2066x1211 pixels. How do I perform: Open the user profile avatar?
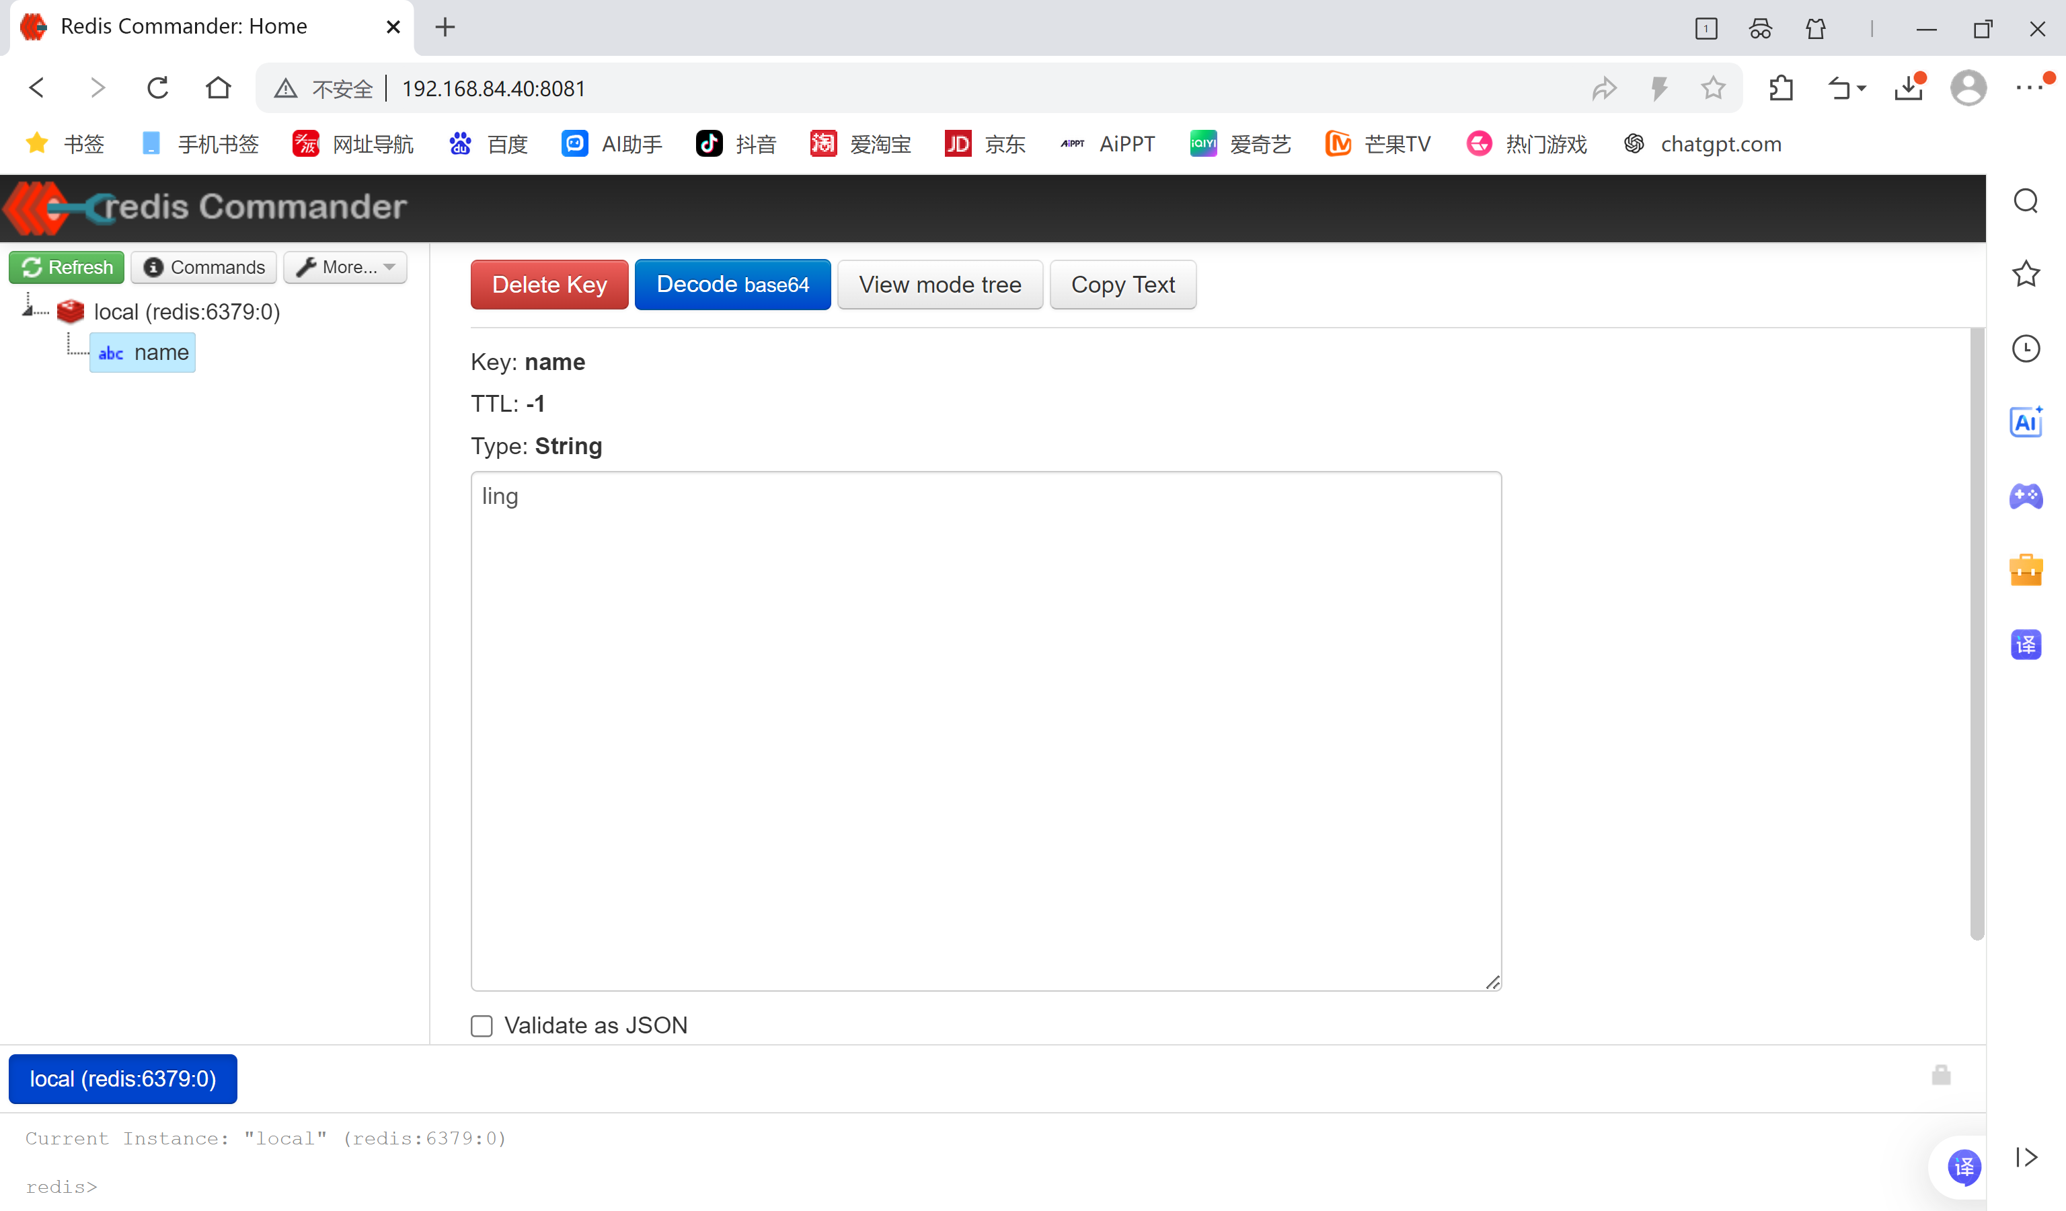pos(1968,87)
